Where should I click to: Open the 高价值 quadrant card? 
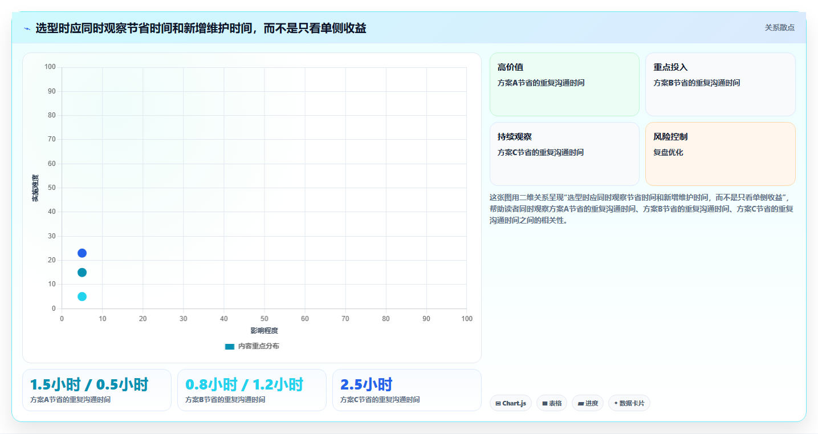564,84
